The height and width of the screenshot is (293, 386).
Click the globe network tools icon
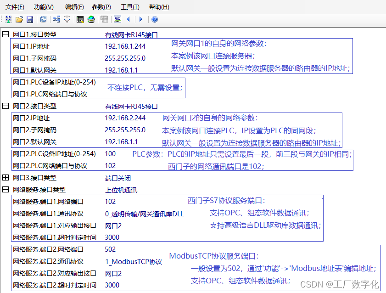pyautogui.click(x=91, y=19)
